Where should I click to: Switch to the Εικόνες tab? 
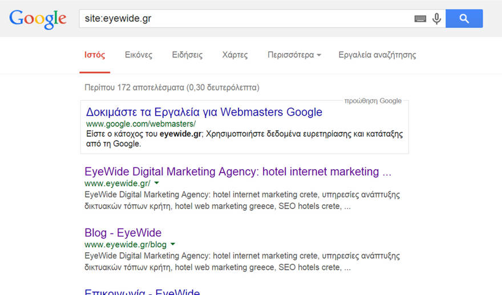(x=139, y=55)
